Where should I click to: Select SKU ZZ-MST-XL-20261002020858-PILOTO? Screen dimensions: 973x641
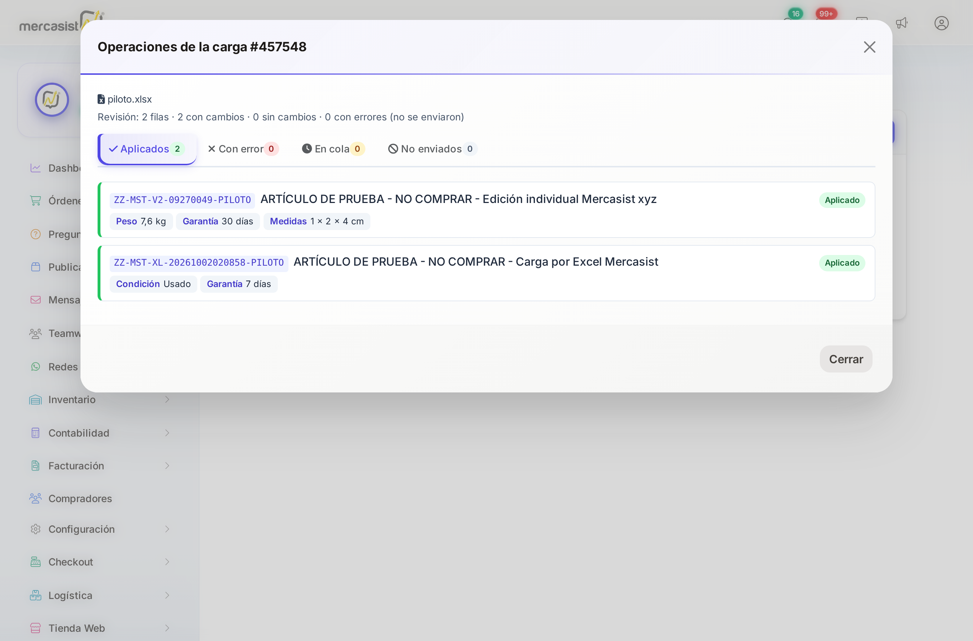pos(199,262)
